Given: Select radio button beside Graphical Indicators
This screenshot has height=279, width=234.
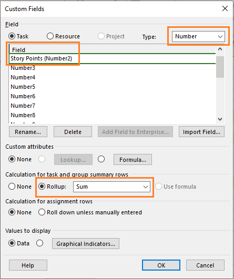Looking at the screenshot, I should click(39, 243).
